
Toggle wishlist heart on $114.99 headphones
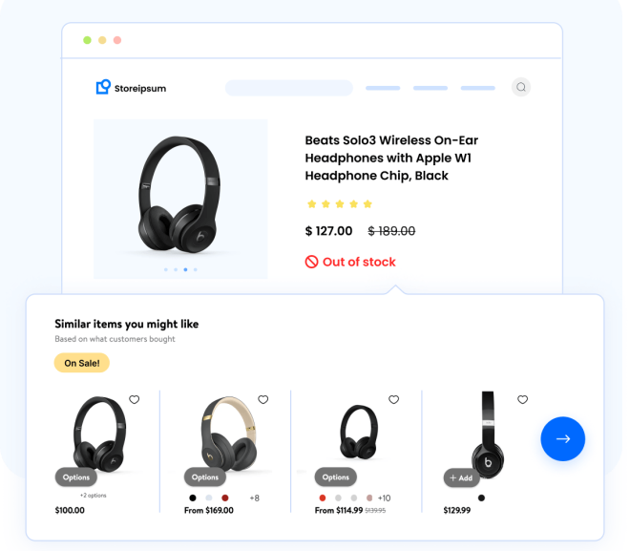coord(393,399)
